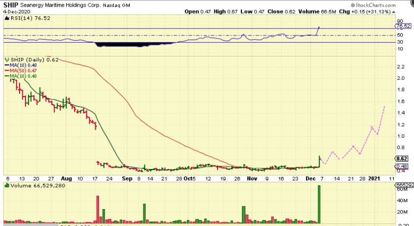The width and height of the screenshot is (414, 226).
Task: Click the 'Low 0.47' value
Action: point(252,12)
